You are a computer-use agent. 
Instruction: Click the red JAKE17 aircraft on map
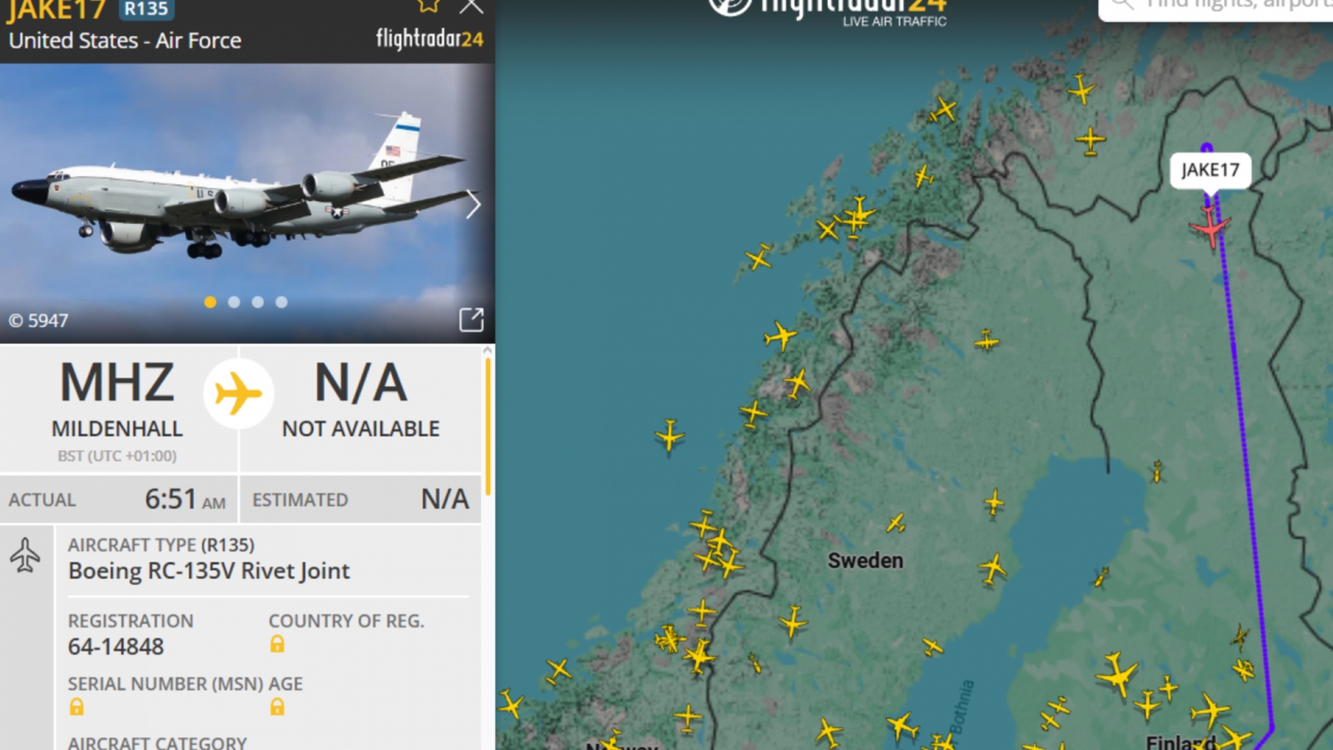[1210, 227]
